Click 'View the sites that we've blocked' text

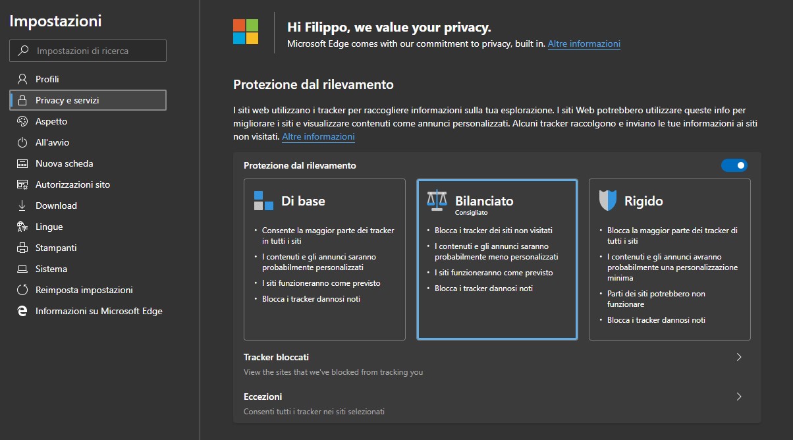coord(333,372)
